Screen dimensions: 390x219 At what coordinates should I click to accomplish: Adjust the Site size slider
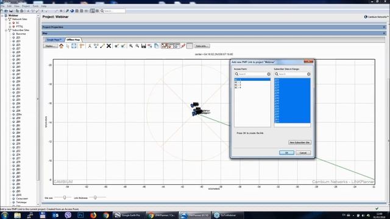tap(65, 197)
